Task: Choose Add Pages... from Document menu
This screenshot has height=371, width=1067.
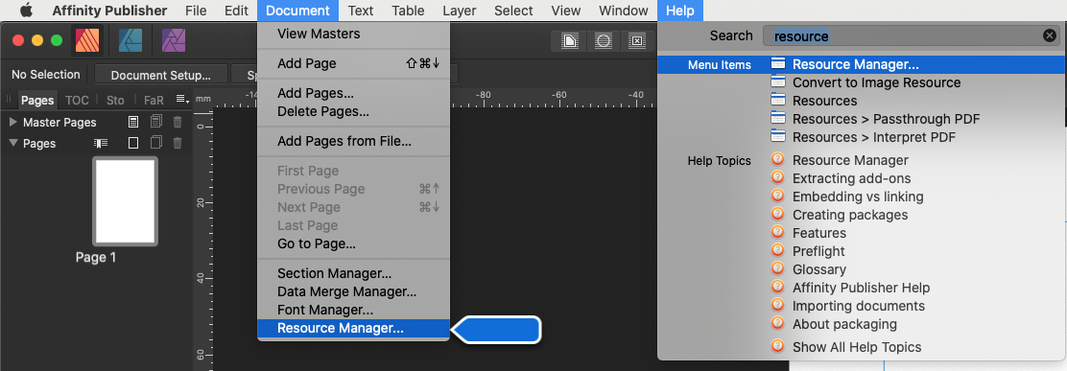Action: tap(354, 93)
